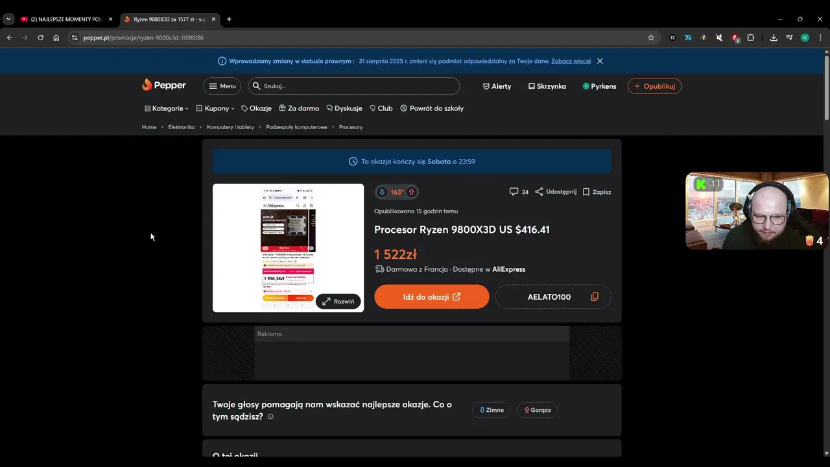This screenshot has height=467, width=830.
Task: Copy the AELATO100 coupon code
Action: coord(553,296)
